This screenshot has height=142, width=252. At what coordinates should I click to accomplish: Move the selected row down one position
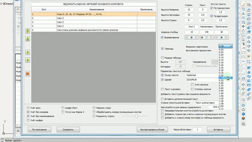pyautogui.click(x=28, y=60)
